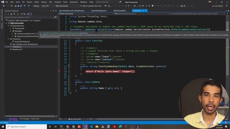Click Send Feedback icon near Live Share
This screenshot has height=129, width=230.
coord(227,6)
